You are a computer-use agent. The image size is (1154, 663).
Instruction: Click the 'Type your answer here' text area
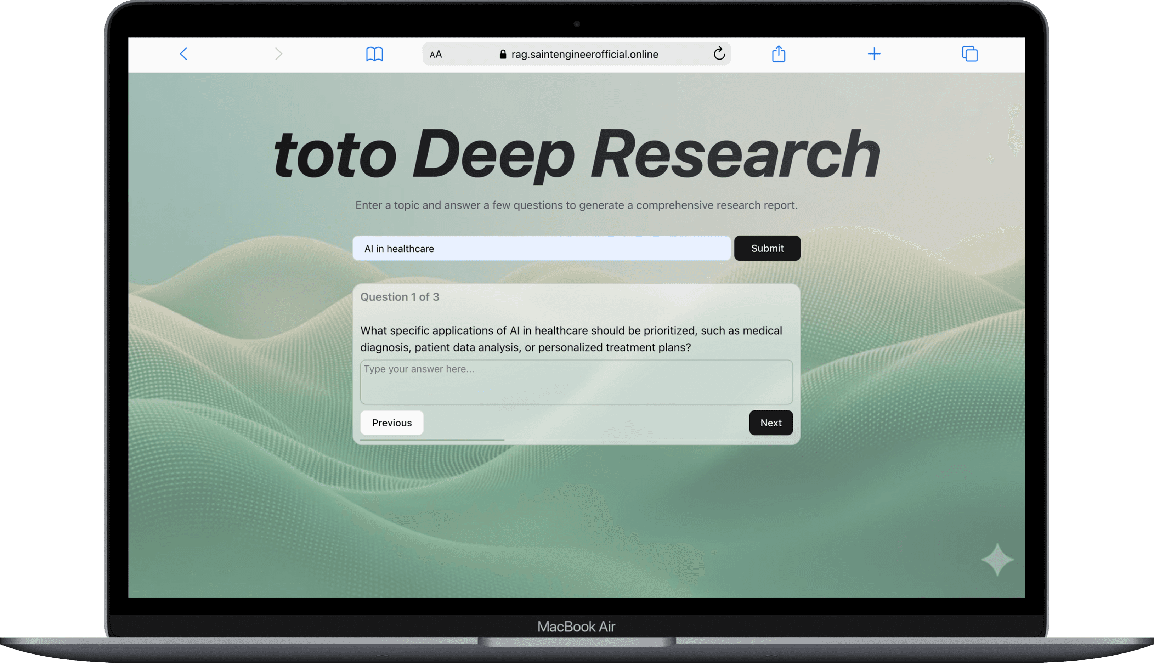tap(576, 381)
